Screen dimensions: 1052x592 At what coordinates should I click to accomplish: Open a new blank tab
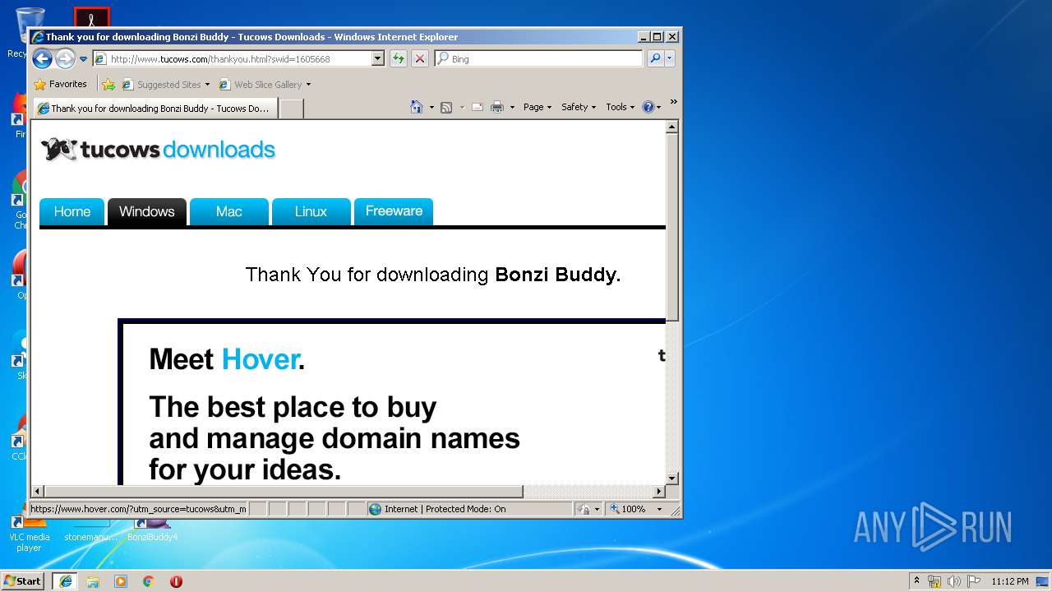pyautogui.click(x=292, y=109)
